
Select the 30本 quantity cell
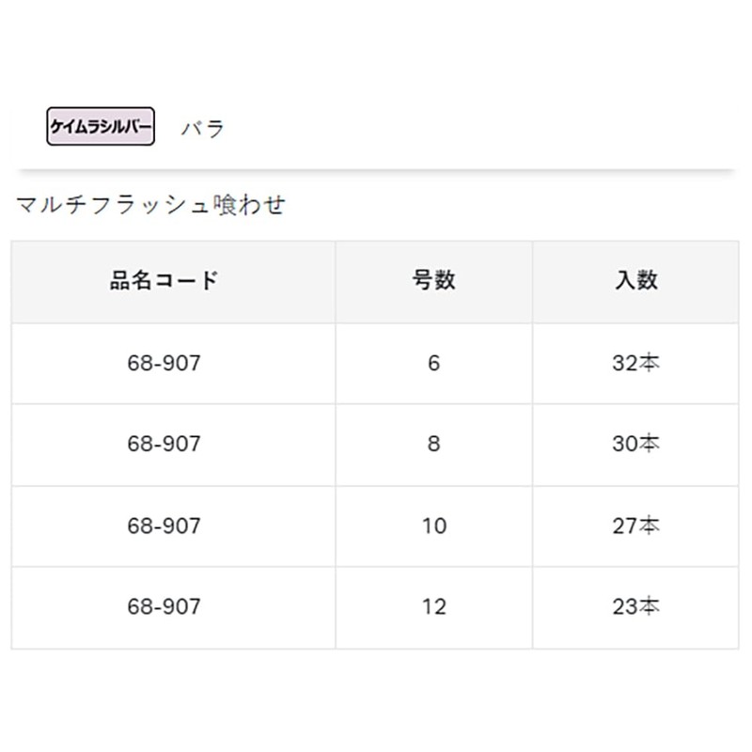tap(635, 444)
